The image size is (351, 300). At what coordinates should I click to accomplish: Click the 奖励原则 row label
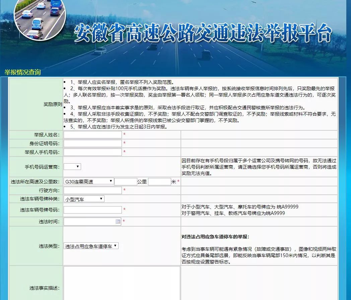pos(53,104)
